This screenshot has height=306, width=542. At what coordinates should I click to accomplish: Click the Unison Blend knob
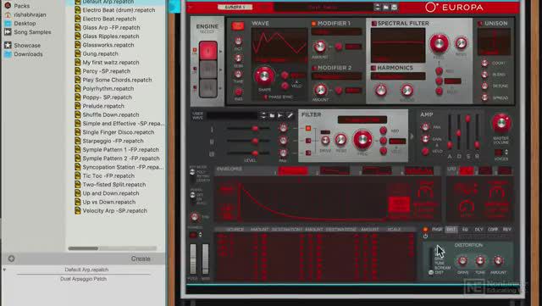[x=484, y=75]
